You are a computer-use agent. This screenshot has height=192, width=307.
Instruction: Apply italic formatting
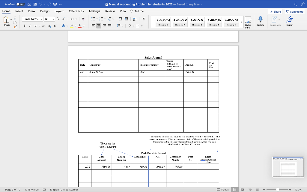tap(30, 25)
